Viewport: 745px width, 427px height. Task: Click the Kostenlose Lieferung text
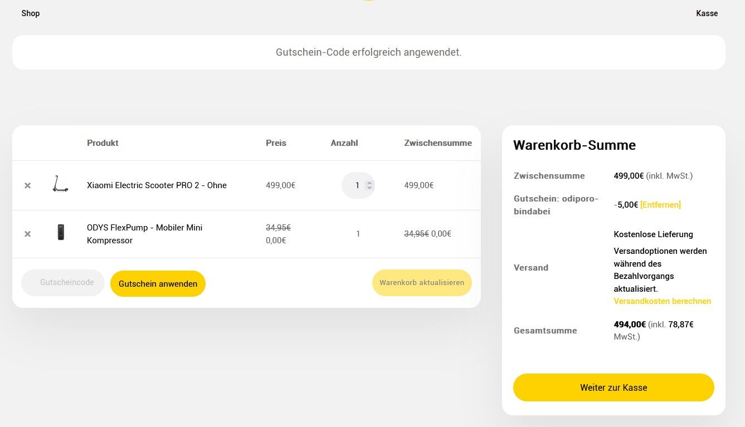point(653,234)
